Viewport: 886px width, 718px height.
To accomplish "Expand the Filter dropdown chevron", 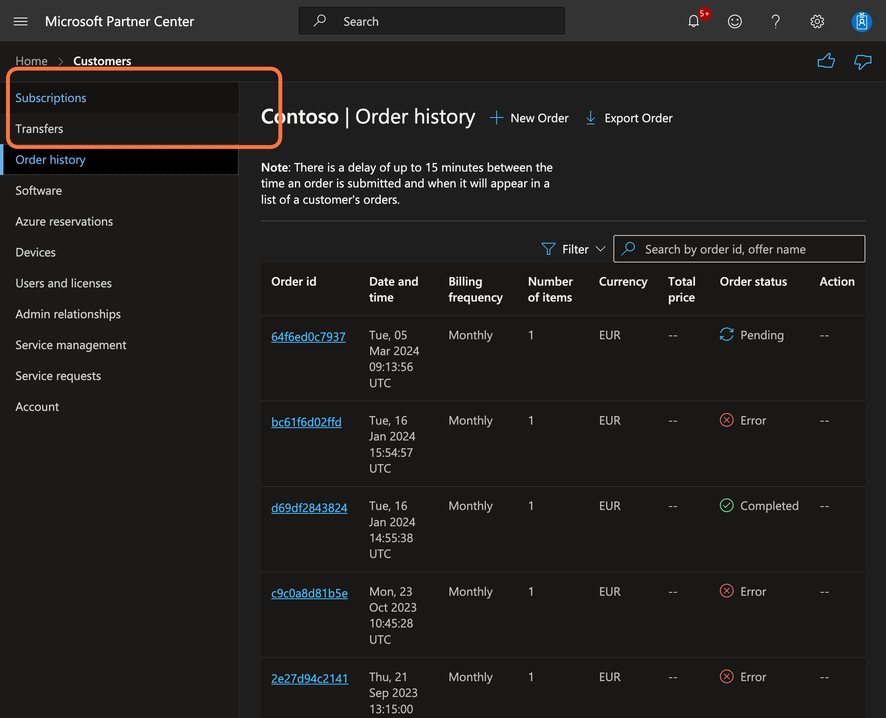I will coord(601,249).
